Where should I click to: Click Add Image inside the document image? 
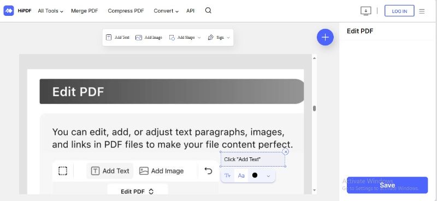(161, 171)
